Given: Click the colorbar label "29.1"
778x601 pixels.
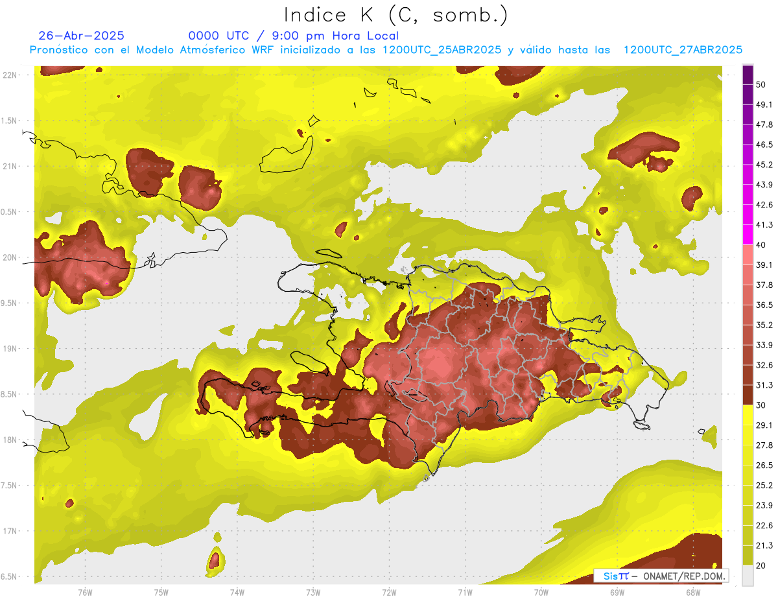Looking at the screenshot, I should pos(764,425).
